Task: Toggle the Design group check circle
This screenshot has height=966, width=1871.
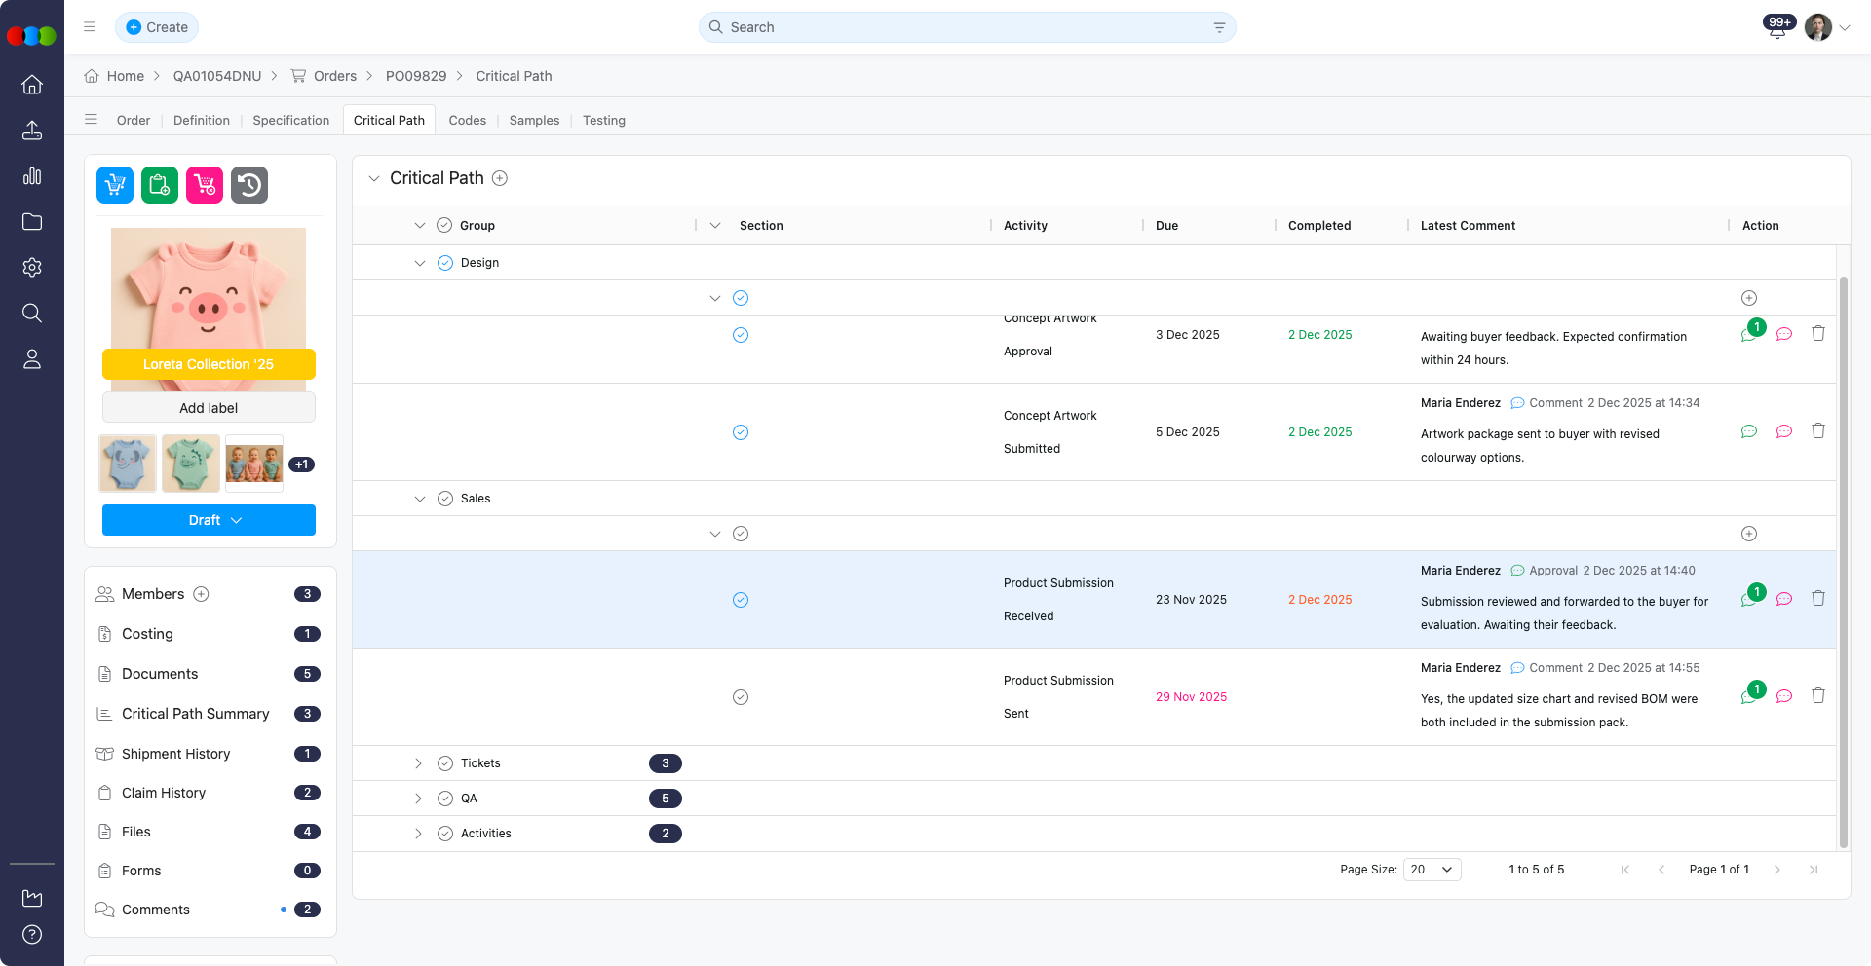Action: pyautogui.click(x=445, y=263)
